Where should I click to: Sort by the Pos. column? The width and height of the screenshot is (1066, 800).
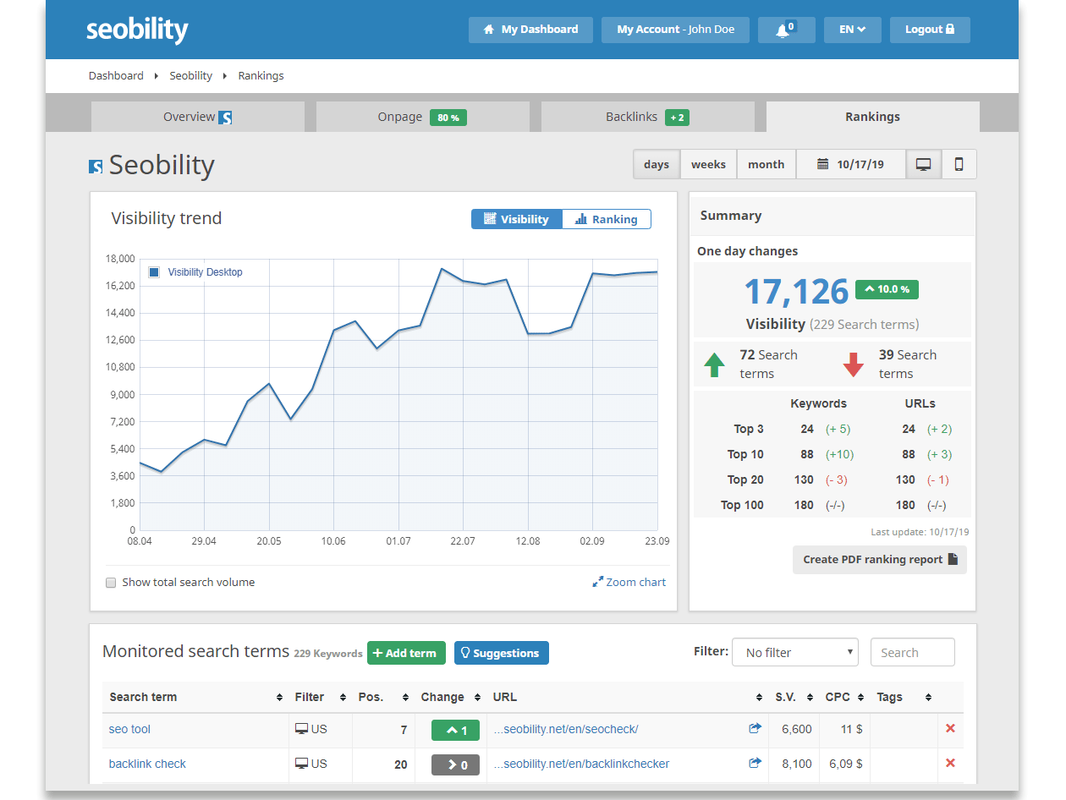pyautogui.click(x=382, y=697)
